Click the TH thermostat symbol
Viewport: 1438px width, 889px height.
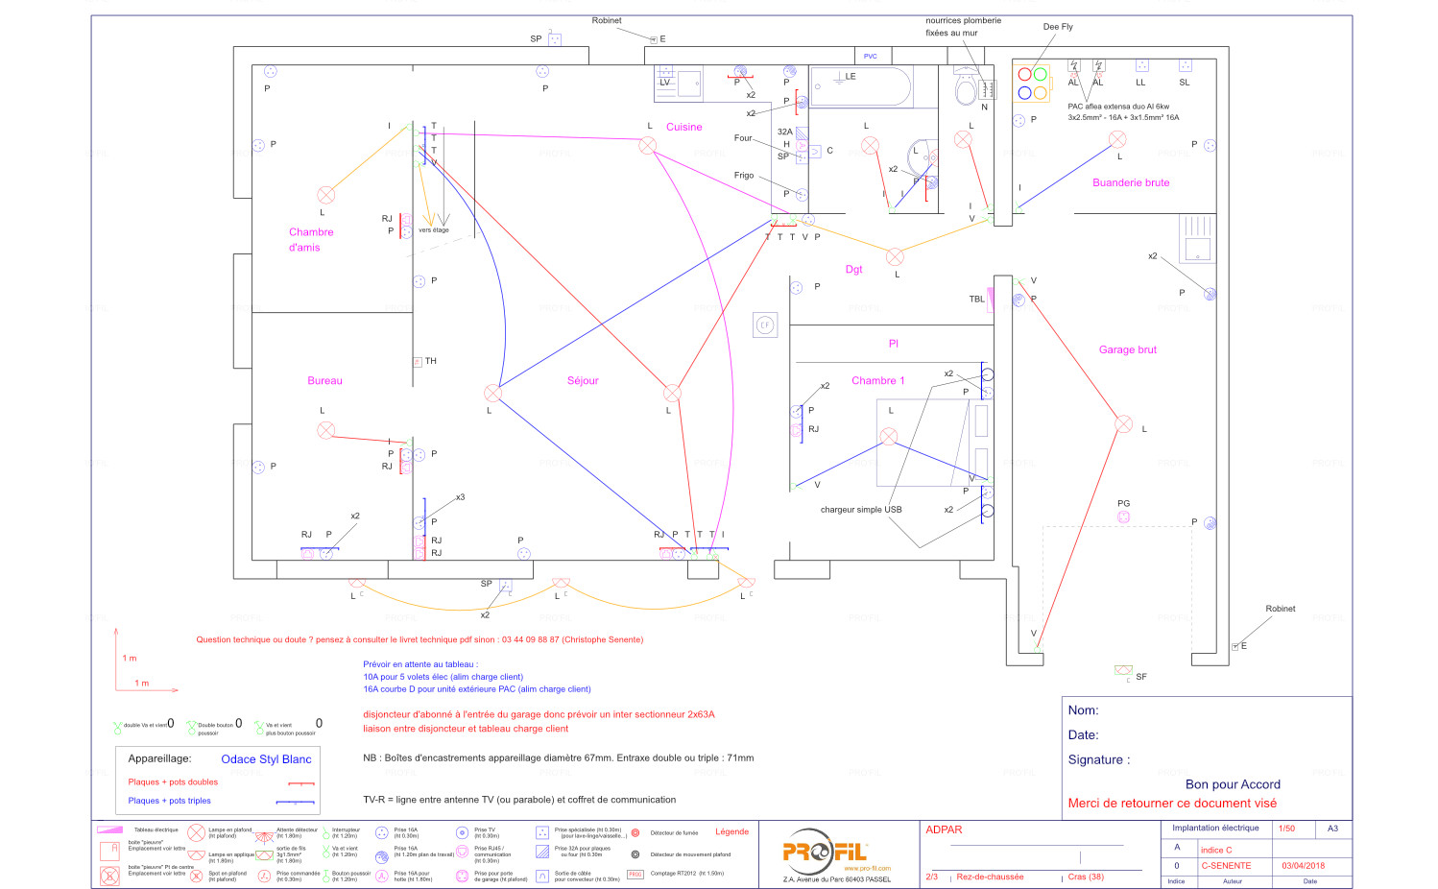[418, 362]
